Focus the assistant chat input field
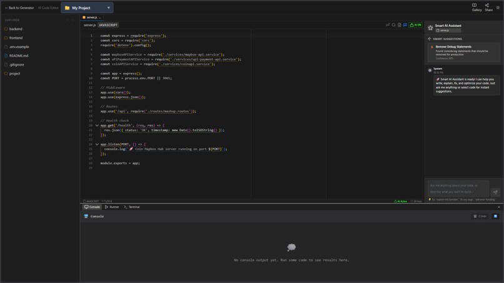504x283 pixels. (458, 188)
